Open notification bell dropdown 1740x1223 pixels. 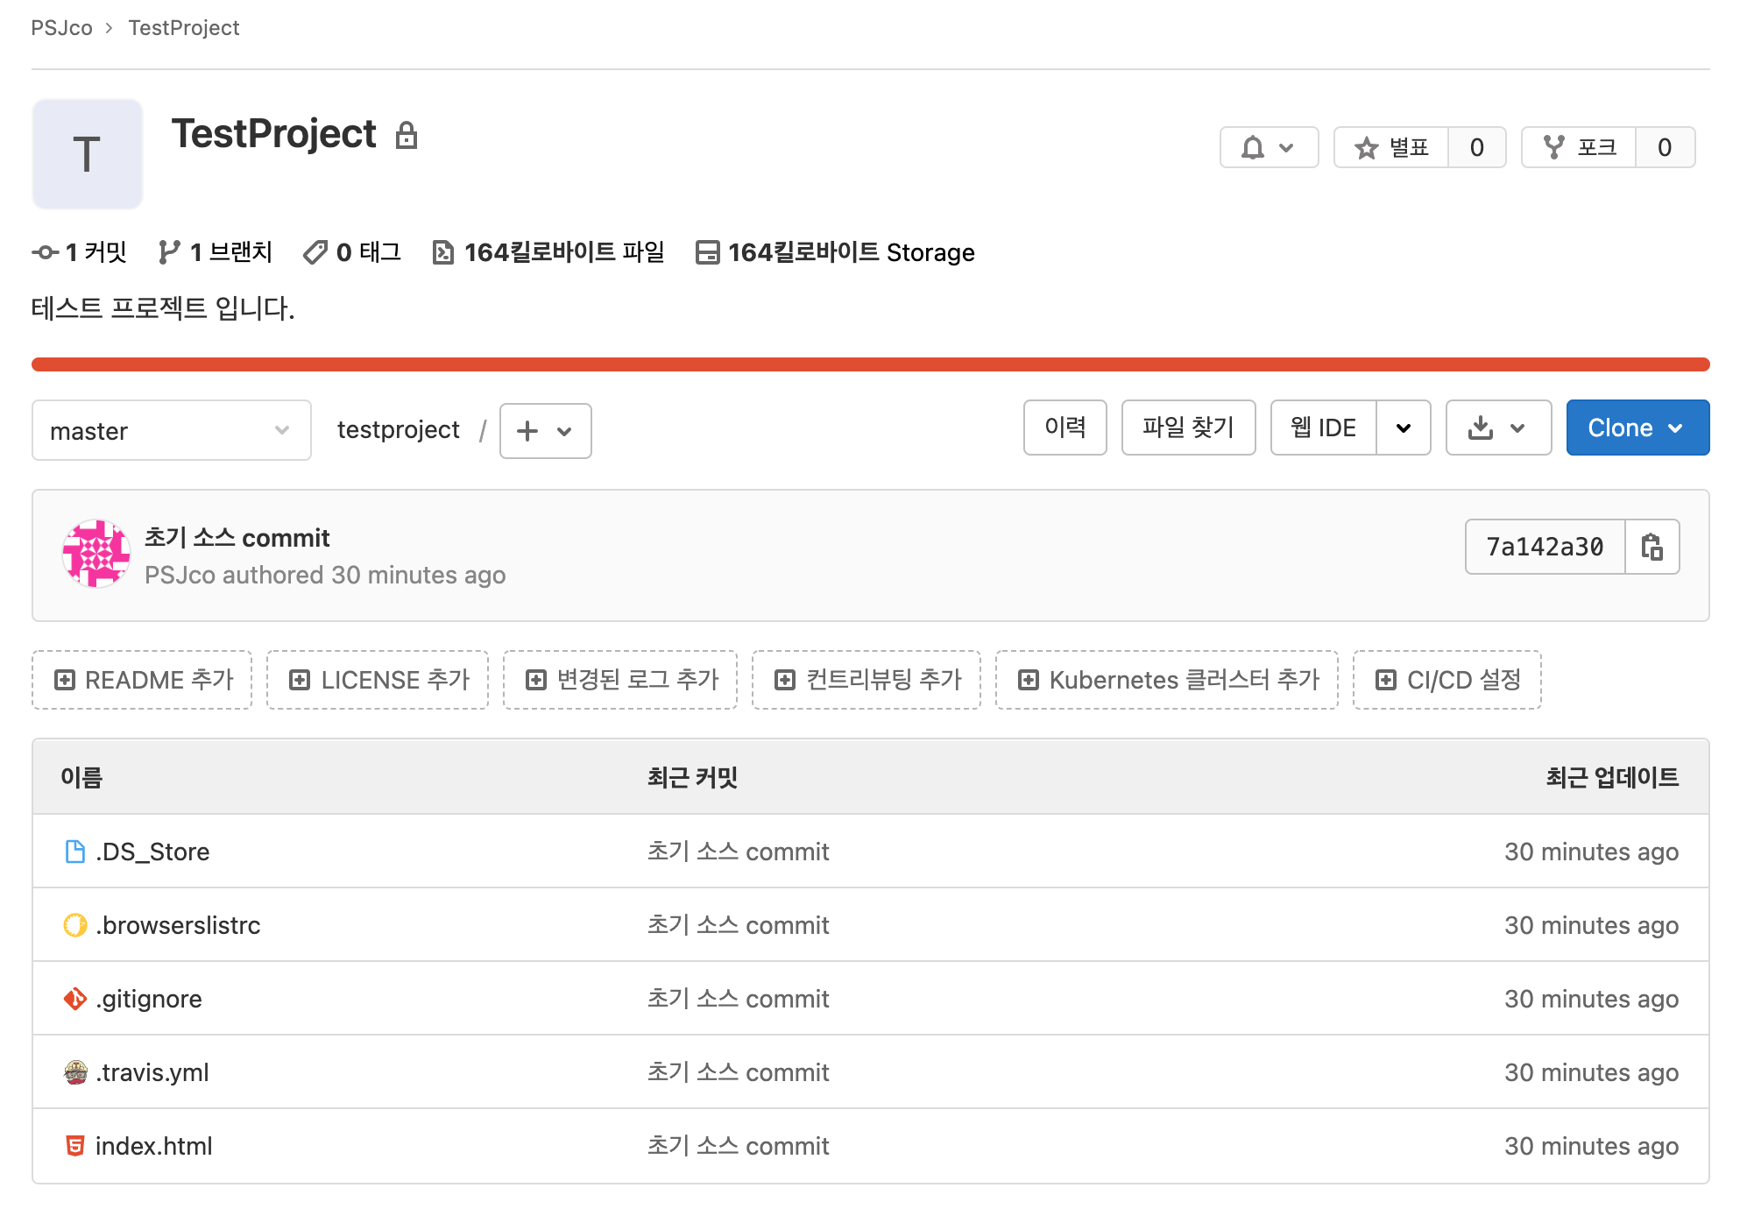[x=1268, y=147]
